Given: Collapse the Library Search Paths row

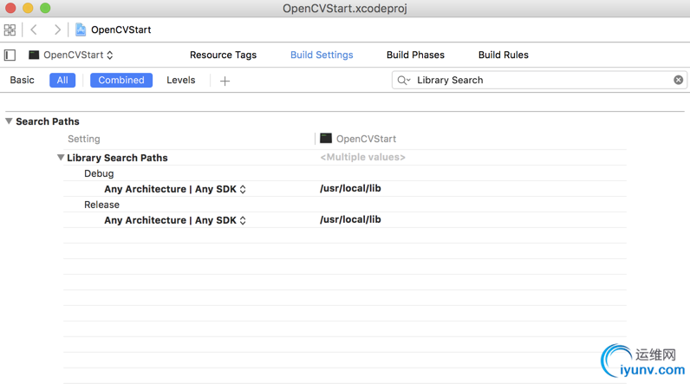Looking at the screenshot, I should (61, 158).
